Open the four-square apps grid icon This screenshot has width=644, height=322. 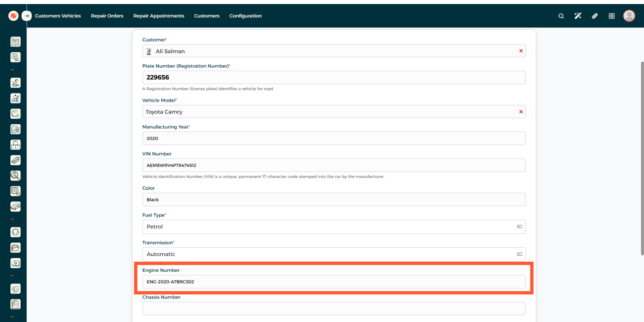point(611,16)
